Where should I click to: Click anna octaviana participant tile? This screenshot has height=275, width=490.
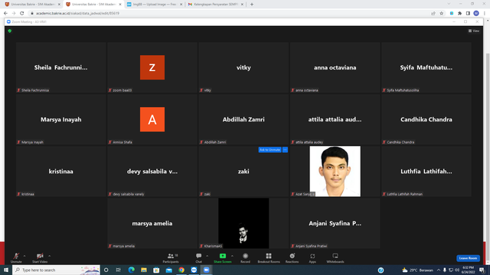[335, 67]
